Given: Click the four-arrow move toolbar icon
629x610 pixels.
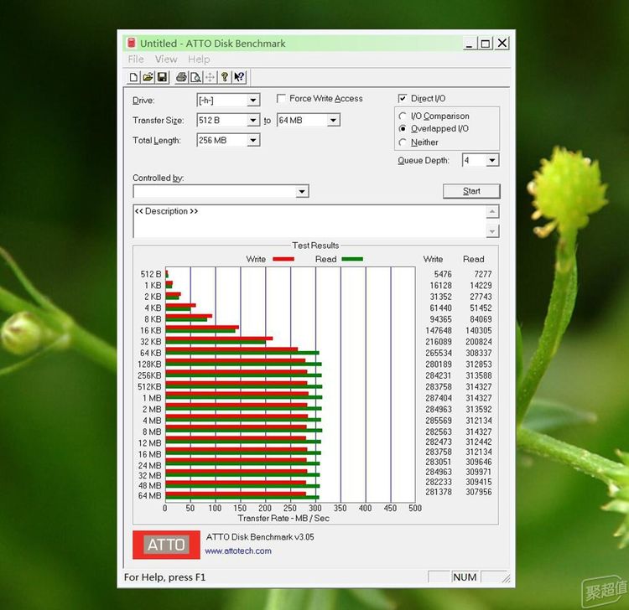Looking at the screenshot, I should [210, 77].
